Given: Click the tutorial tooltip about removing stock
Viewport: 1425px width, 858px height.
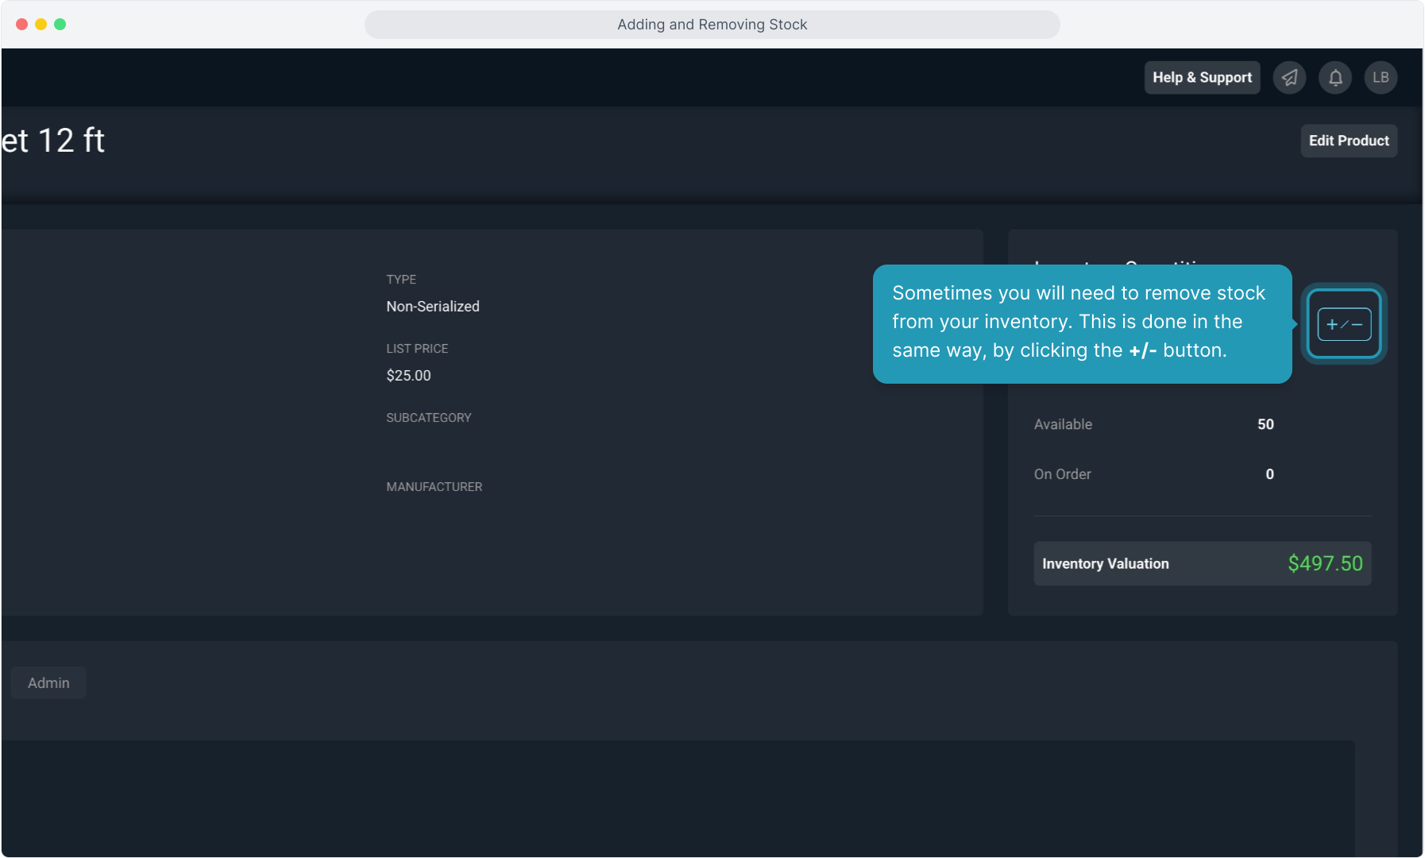Looking at the screenshot, I should point(1081,323).
